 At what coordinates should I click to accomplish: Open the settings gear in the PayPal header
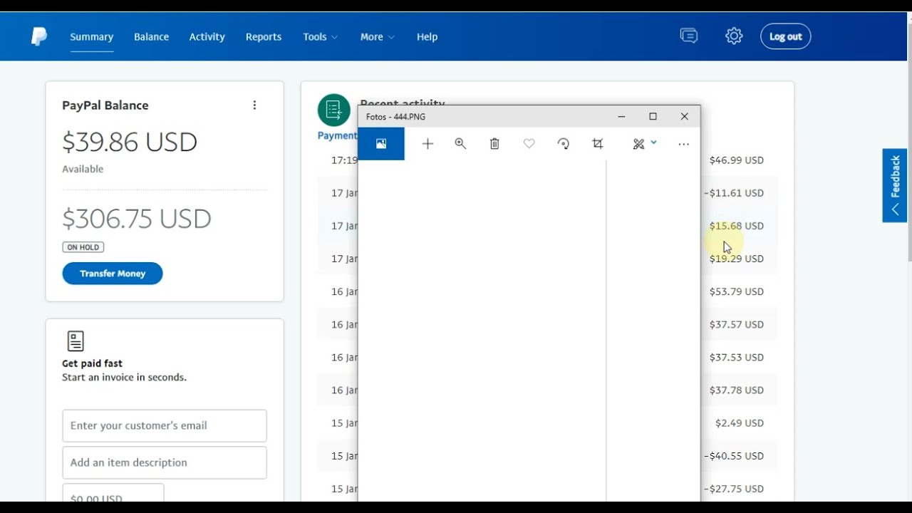[x=734, y=36]
